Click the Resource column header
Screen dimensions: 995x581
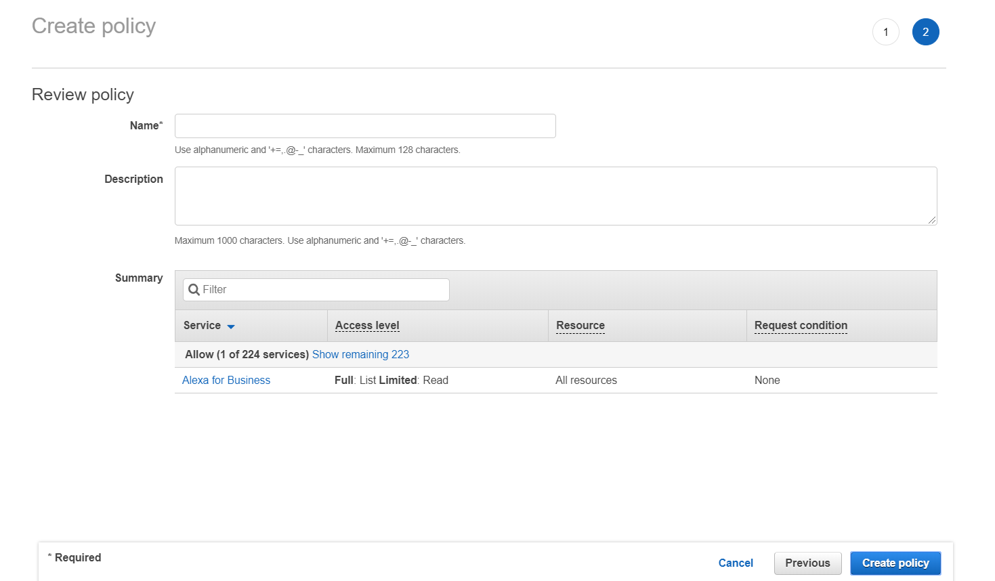tap(580, 326)
